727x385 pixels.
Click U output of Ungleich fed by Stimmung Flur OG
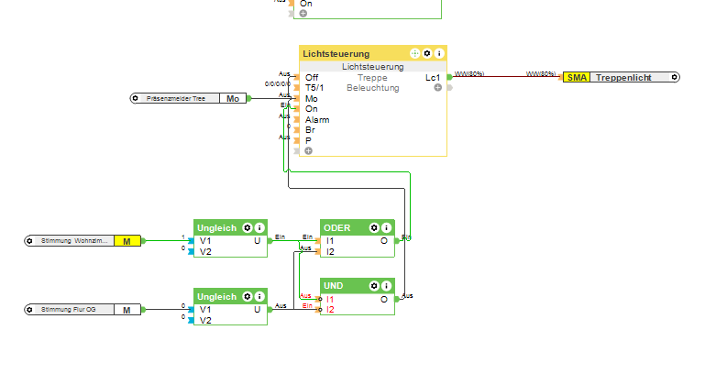pyautogui.click(x=257, y=310)
